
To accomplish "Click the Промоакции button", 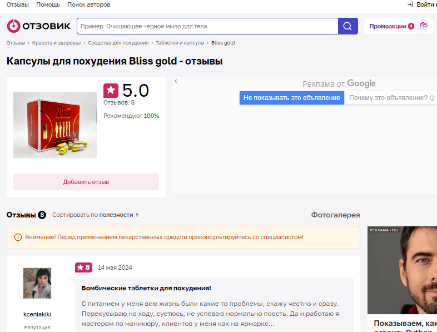I will (399, 26).
